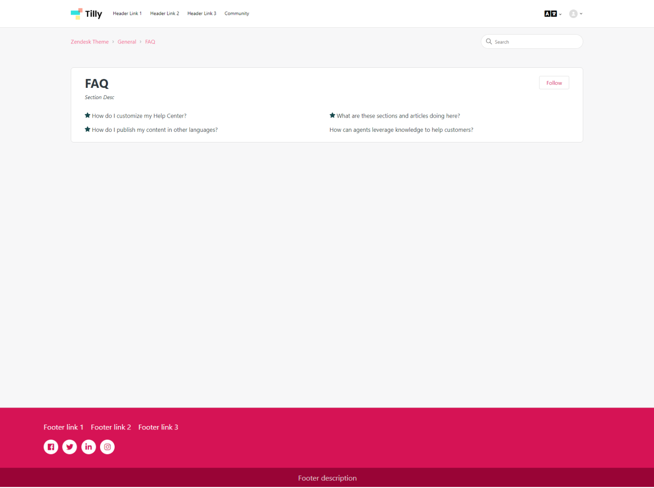654x488 pixels.
Task: Open the LinkedIn social icon in footer
Action: pyautogui.click(x=88, y=447)
